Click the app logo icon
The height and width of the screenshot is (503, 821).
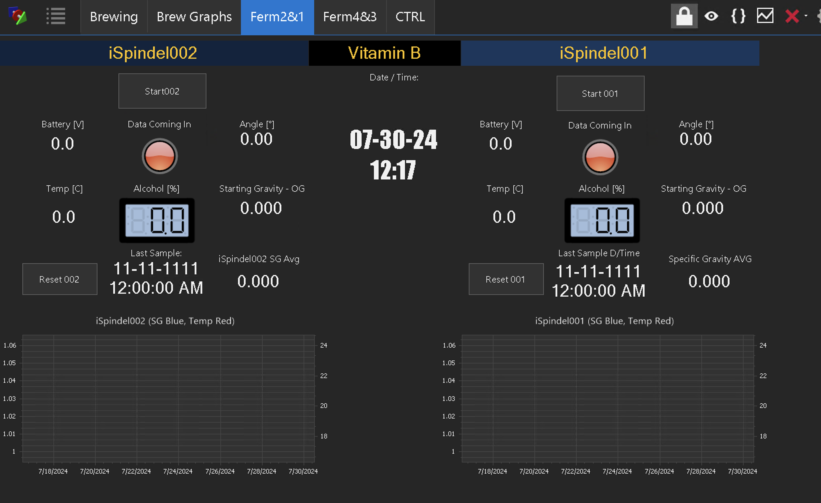pos(18,16)
